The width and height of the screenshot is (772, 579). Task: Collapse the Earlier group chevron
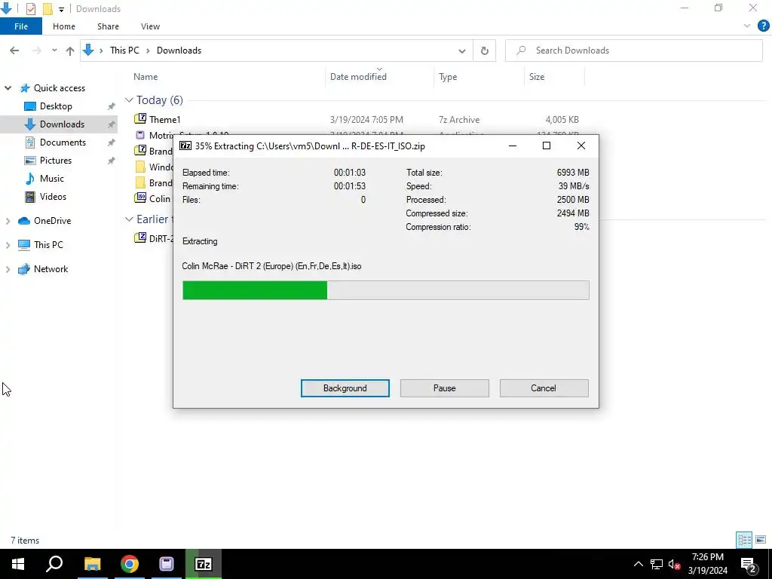tap(129, 219)
